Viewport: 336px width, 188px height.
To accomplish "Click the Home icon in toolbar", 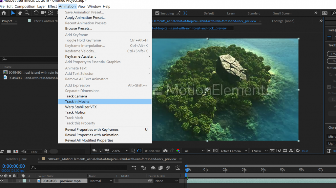I will click(x=4, y=13).
